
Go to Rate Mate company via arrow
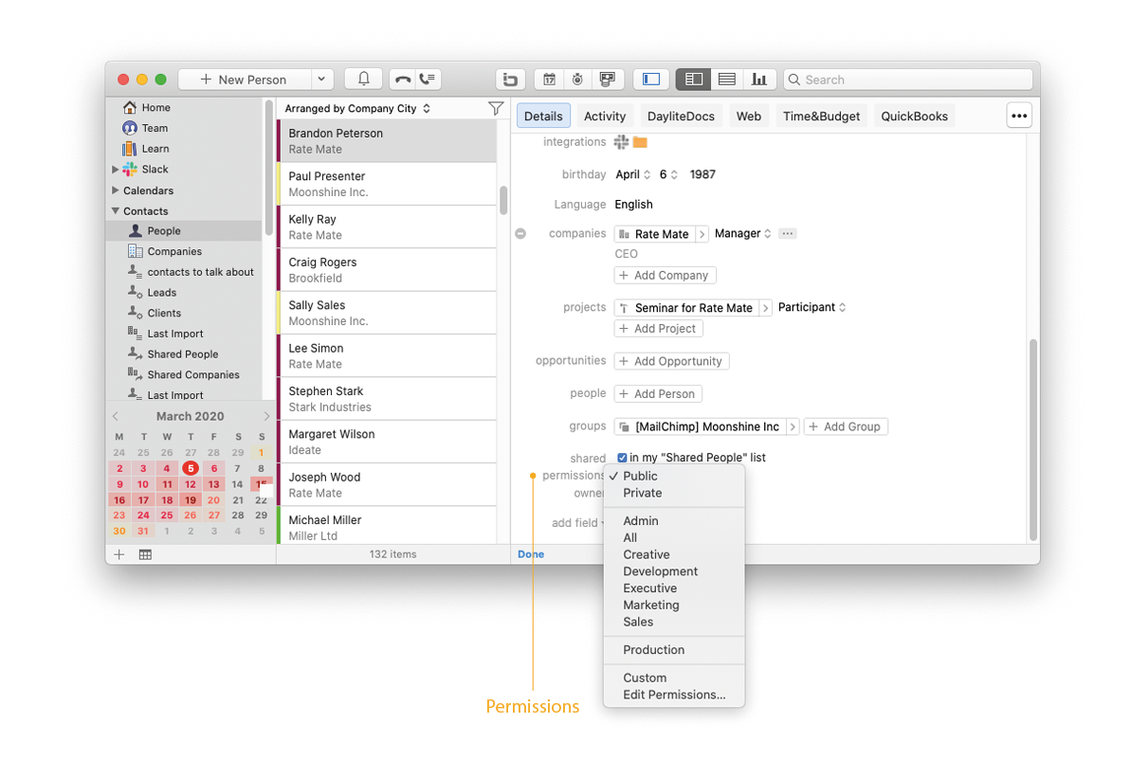(702, 234)
